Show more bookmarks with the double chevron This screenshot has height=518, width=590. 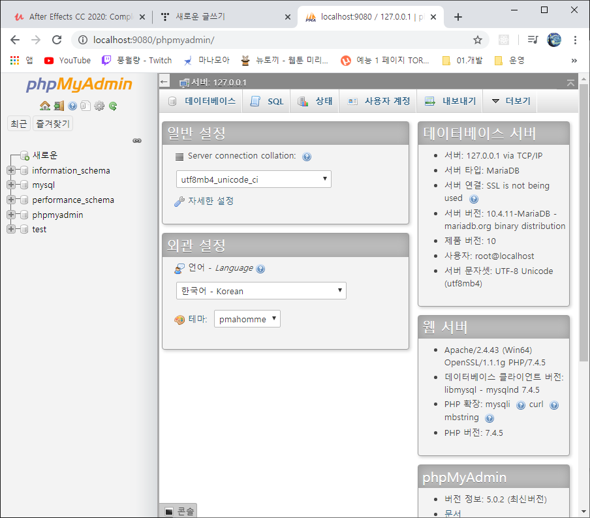(x=574, y=61)
